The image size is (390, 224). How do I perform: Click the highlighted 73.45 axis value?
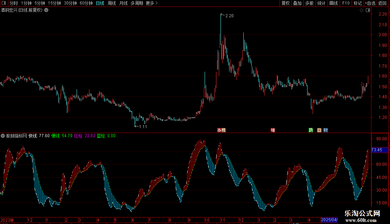point(380,150)
